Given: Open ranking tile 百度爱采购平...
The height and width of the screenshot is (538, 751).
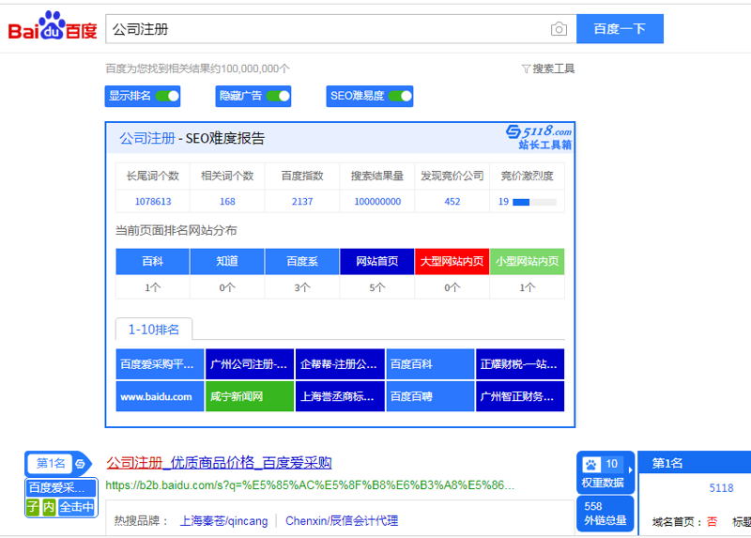Looking at the screenshot, I should [160, 364].
